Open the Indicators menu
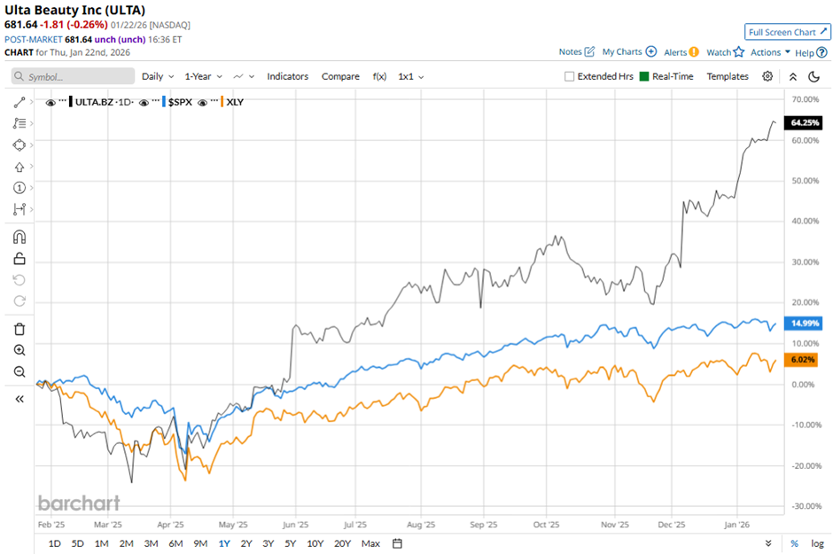This screenshot has width=833, height=554. pos(287,76)
